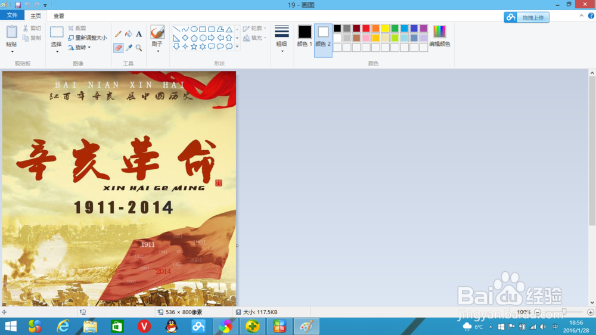The image size is (596, 335).
Task: Open the Paste (粘贴) dropdown arrow
Action: click(12, 52)
